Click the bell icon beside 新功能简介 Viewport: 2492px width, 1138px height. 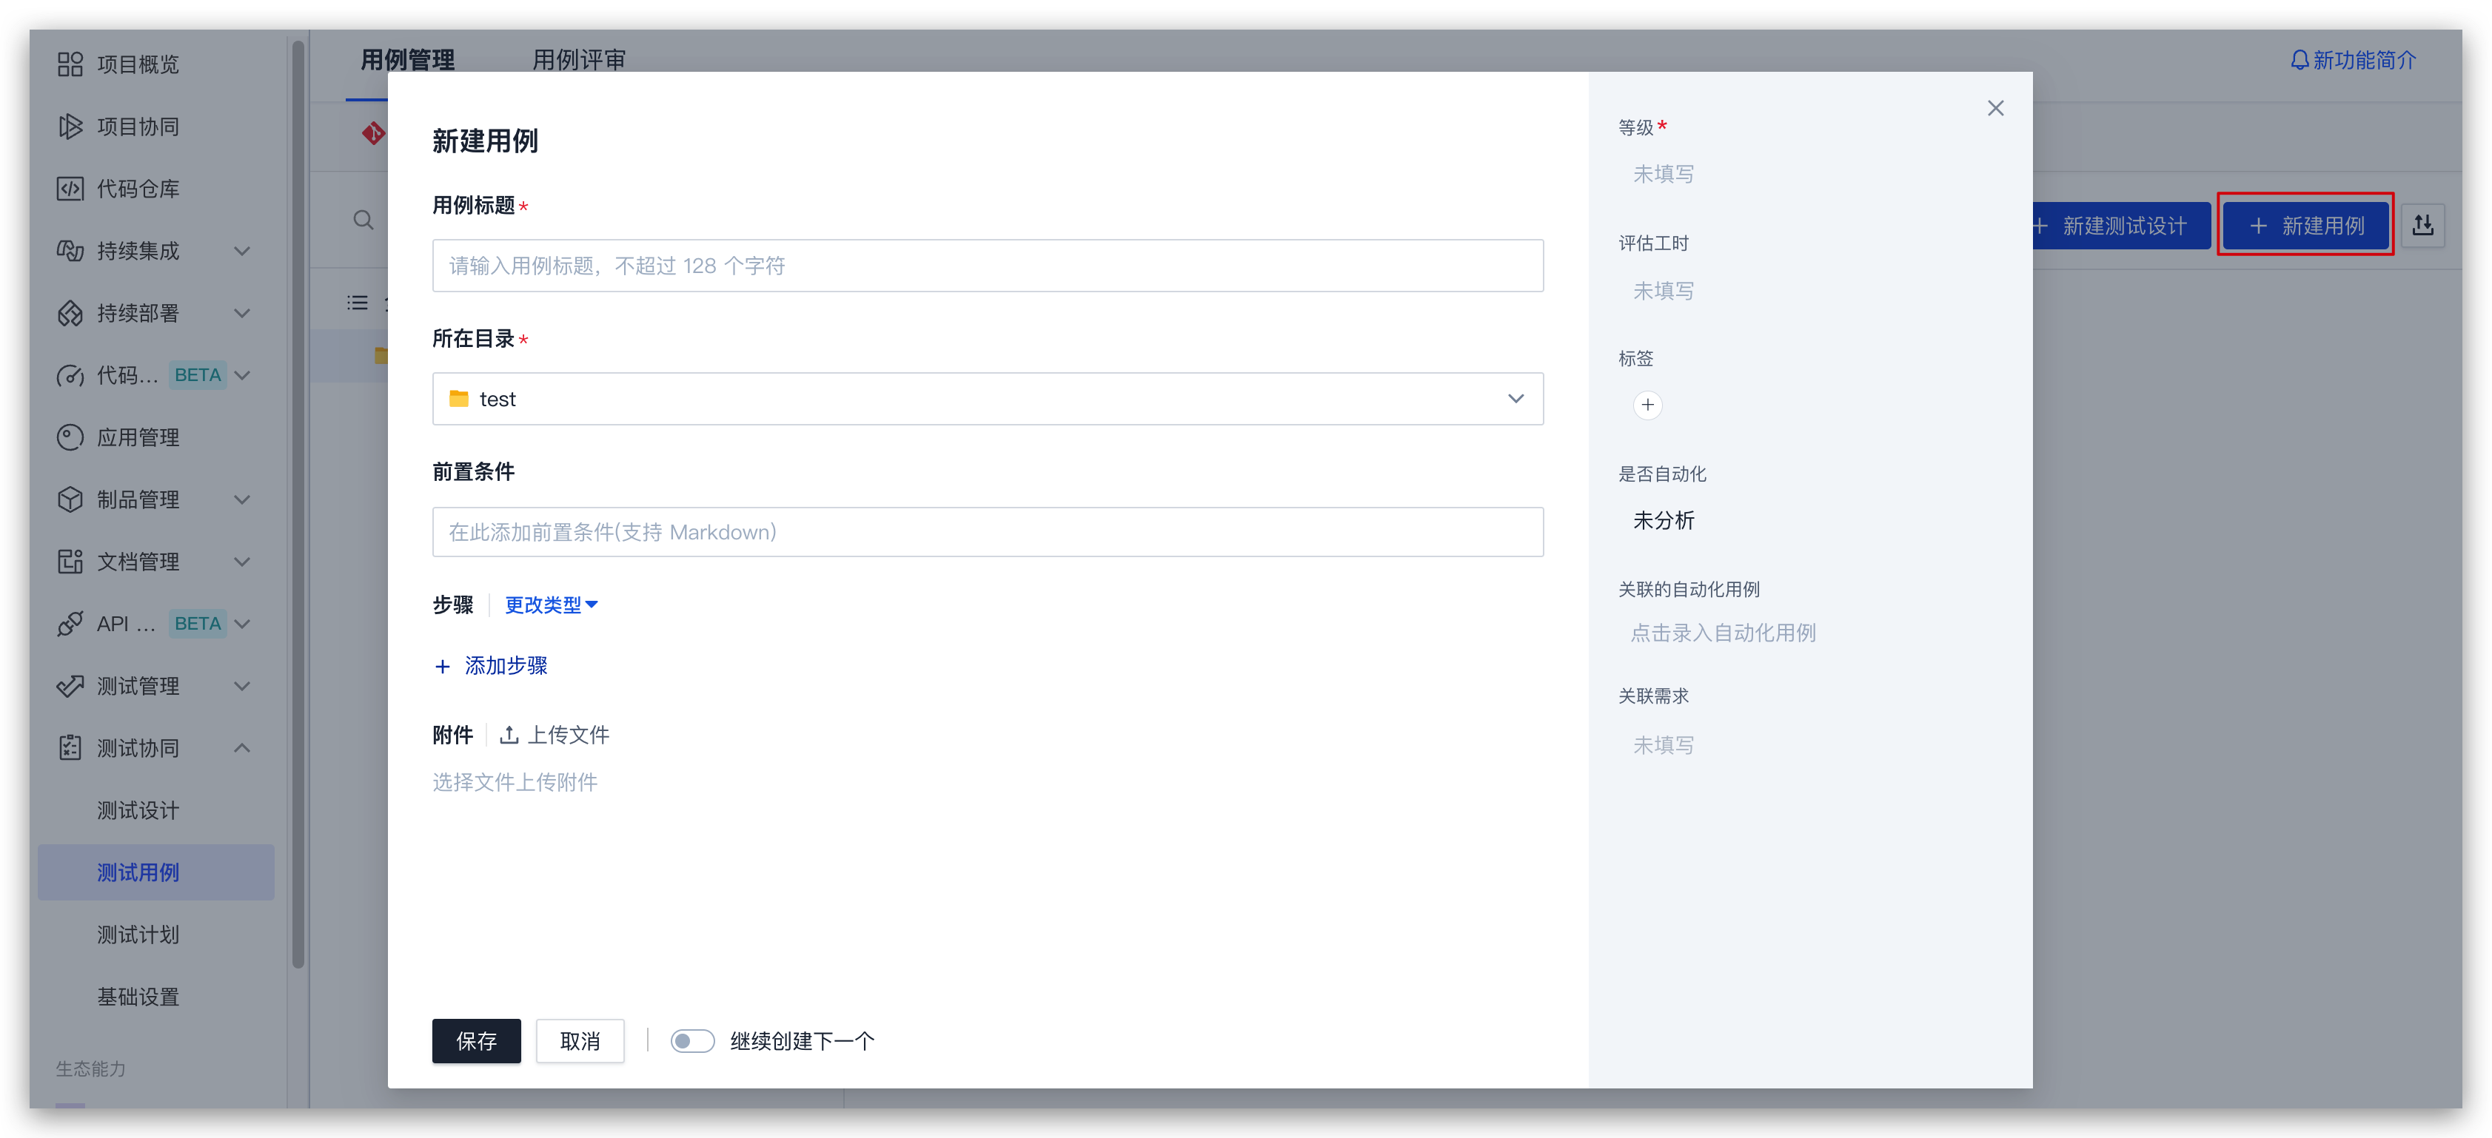click(2300, 60)
